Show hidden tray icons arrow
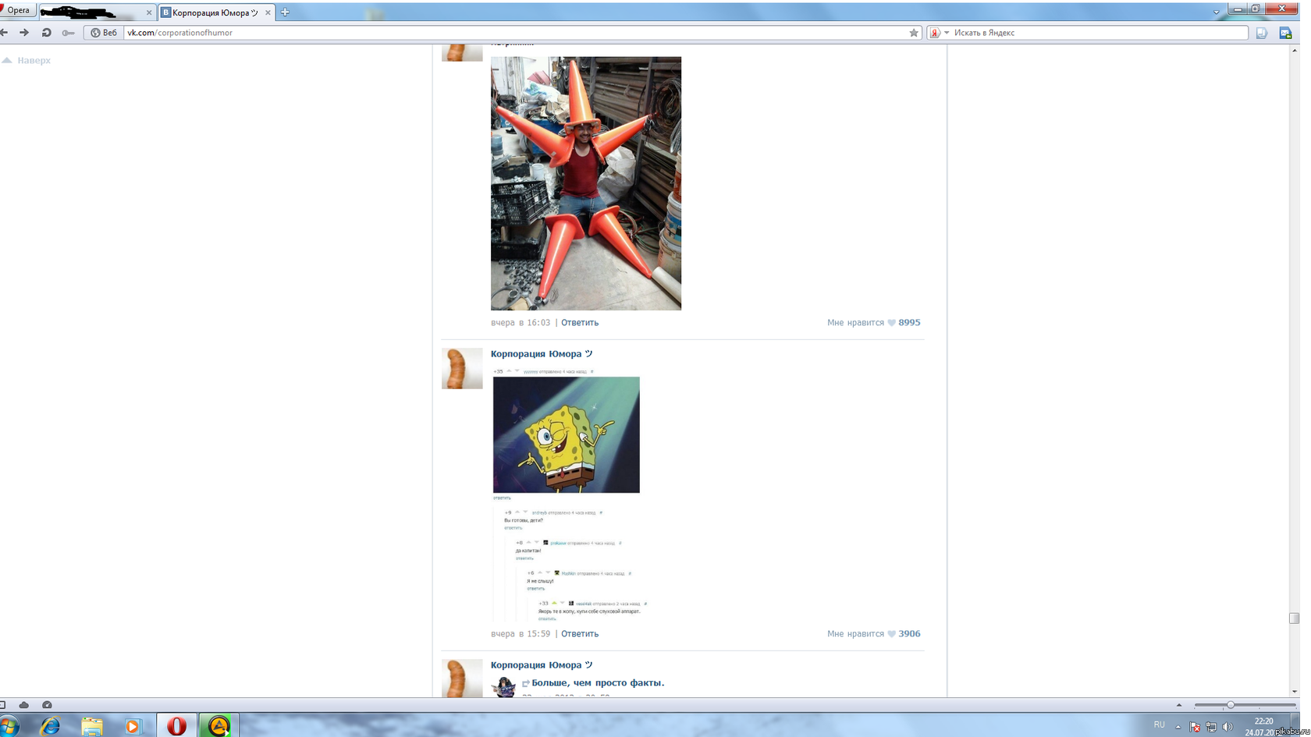 [1178, 726]
